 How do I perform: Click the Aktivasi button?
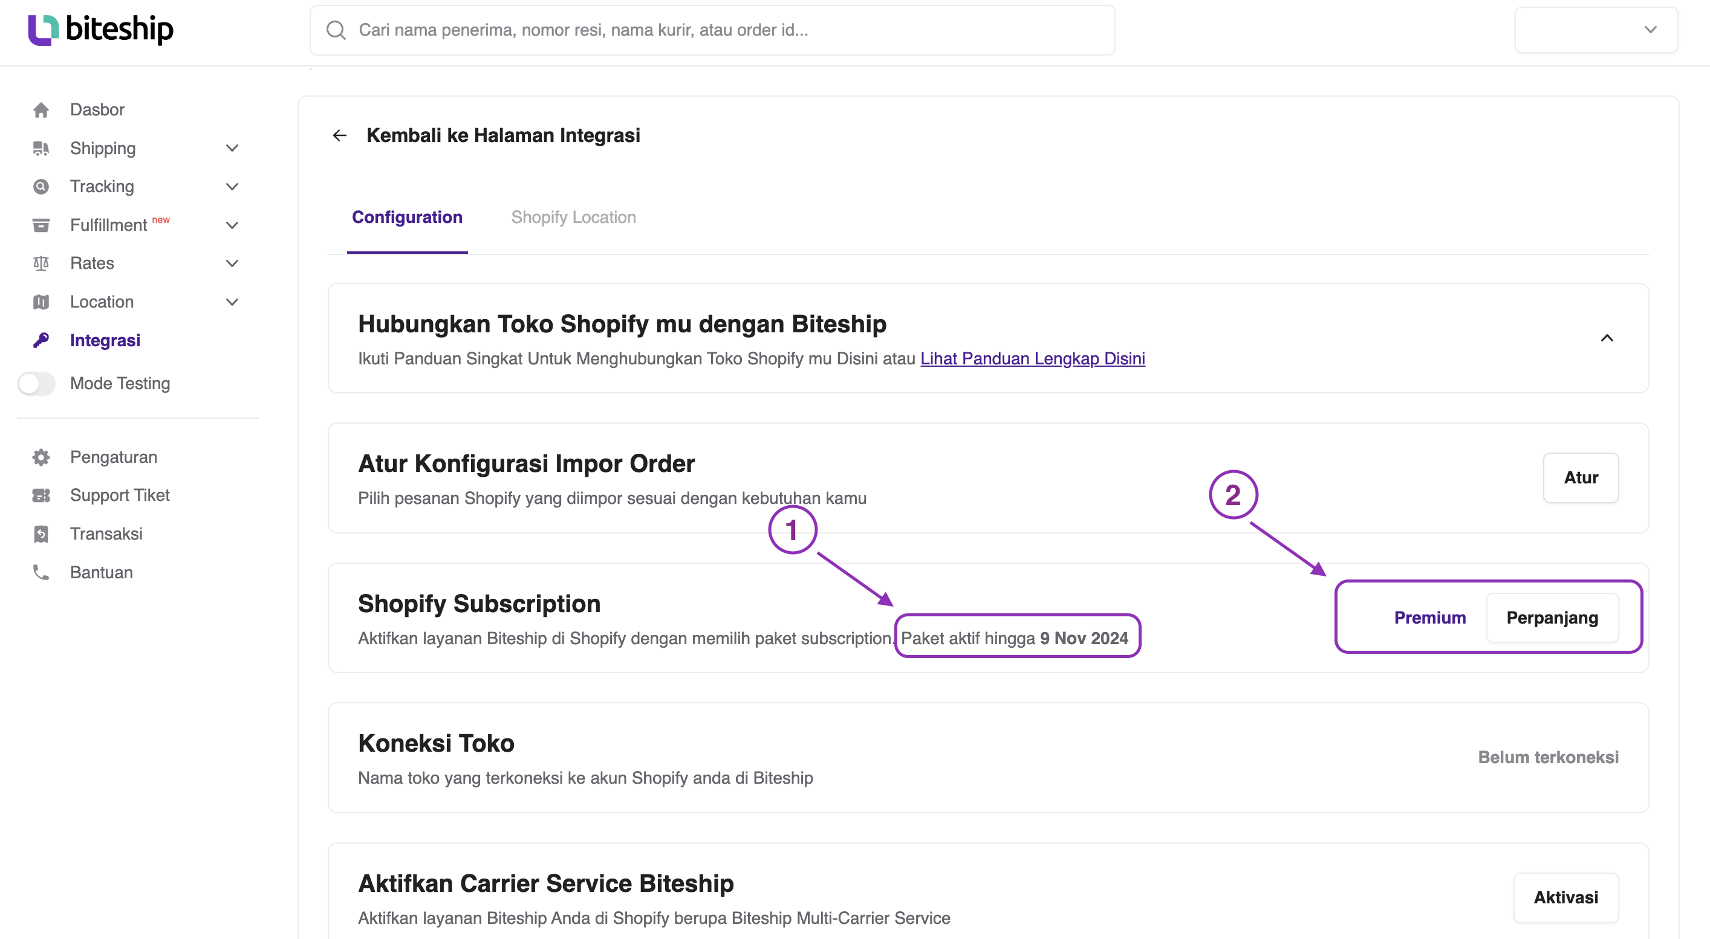[1567, 898]
